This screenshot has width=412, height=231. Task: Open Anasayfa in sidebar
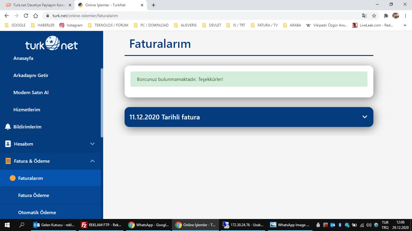[x=23, y=58]
